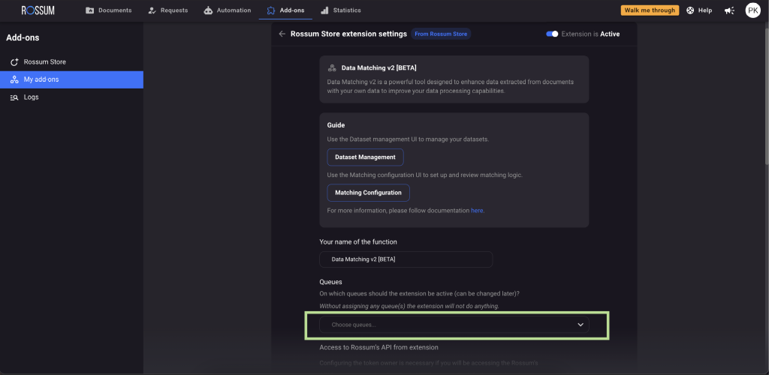Open Matching Configuration
This screenshot has height=375, width=769.
[x=368, y=193]
